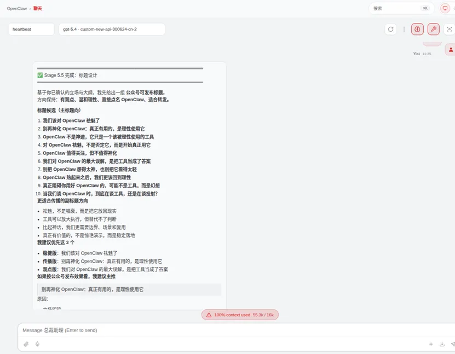Image resolution: width=455 pixels, height=354 pixels.
Task: Click the microphone voice input icon
Action: [37, 344]
